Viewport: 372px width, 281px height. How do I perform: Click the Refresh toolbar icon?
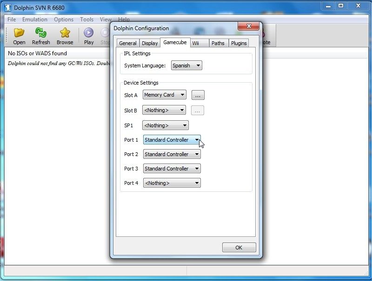point(41,33)
